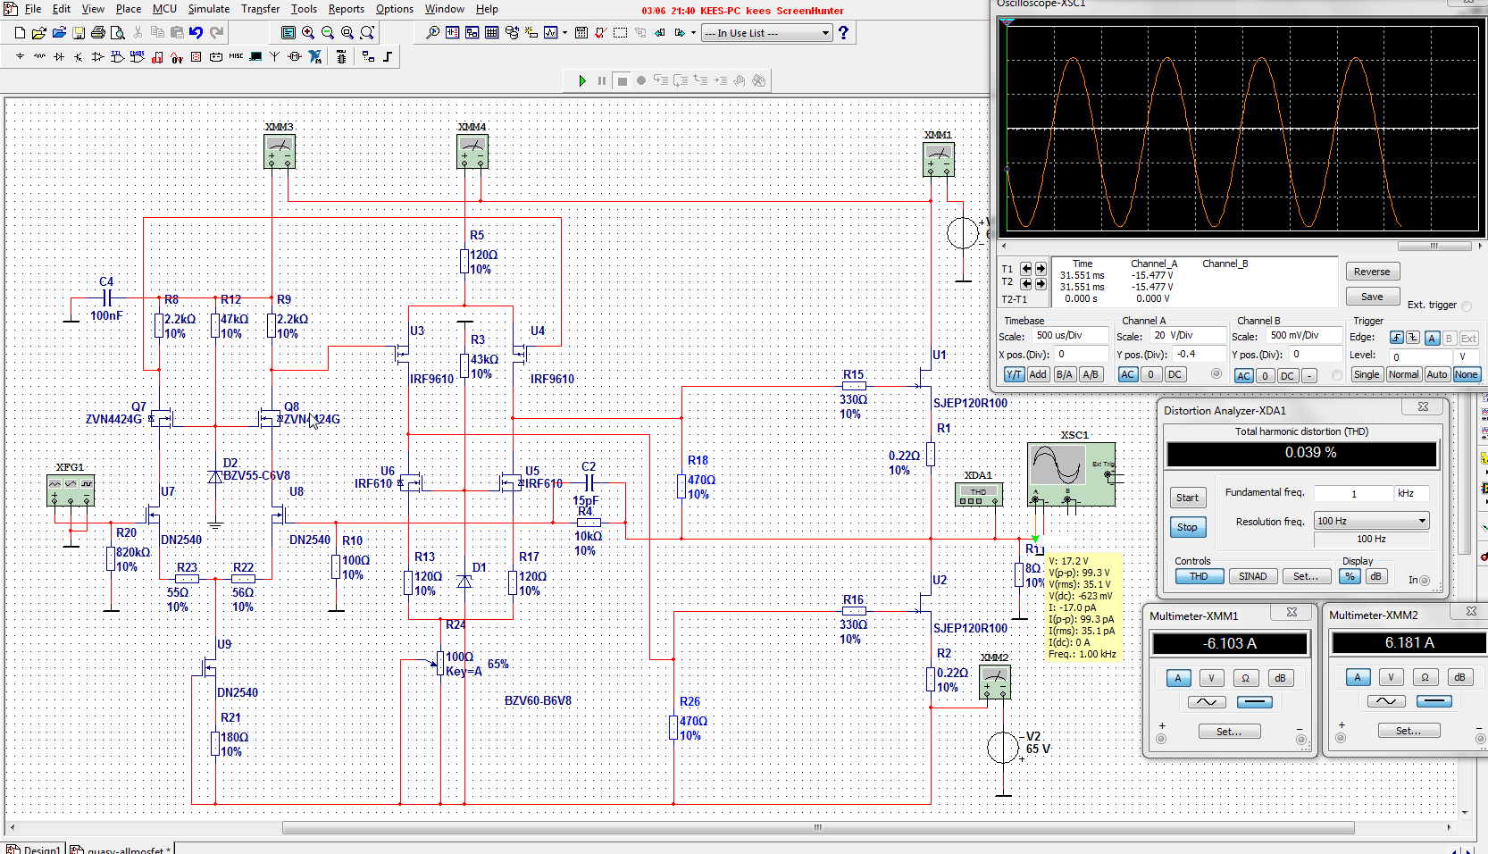The width and height of the screenshot is (1488, 854).
Task: Set Channel B coupling to AC
Action: point(1244,376)
